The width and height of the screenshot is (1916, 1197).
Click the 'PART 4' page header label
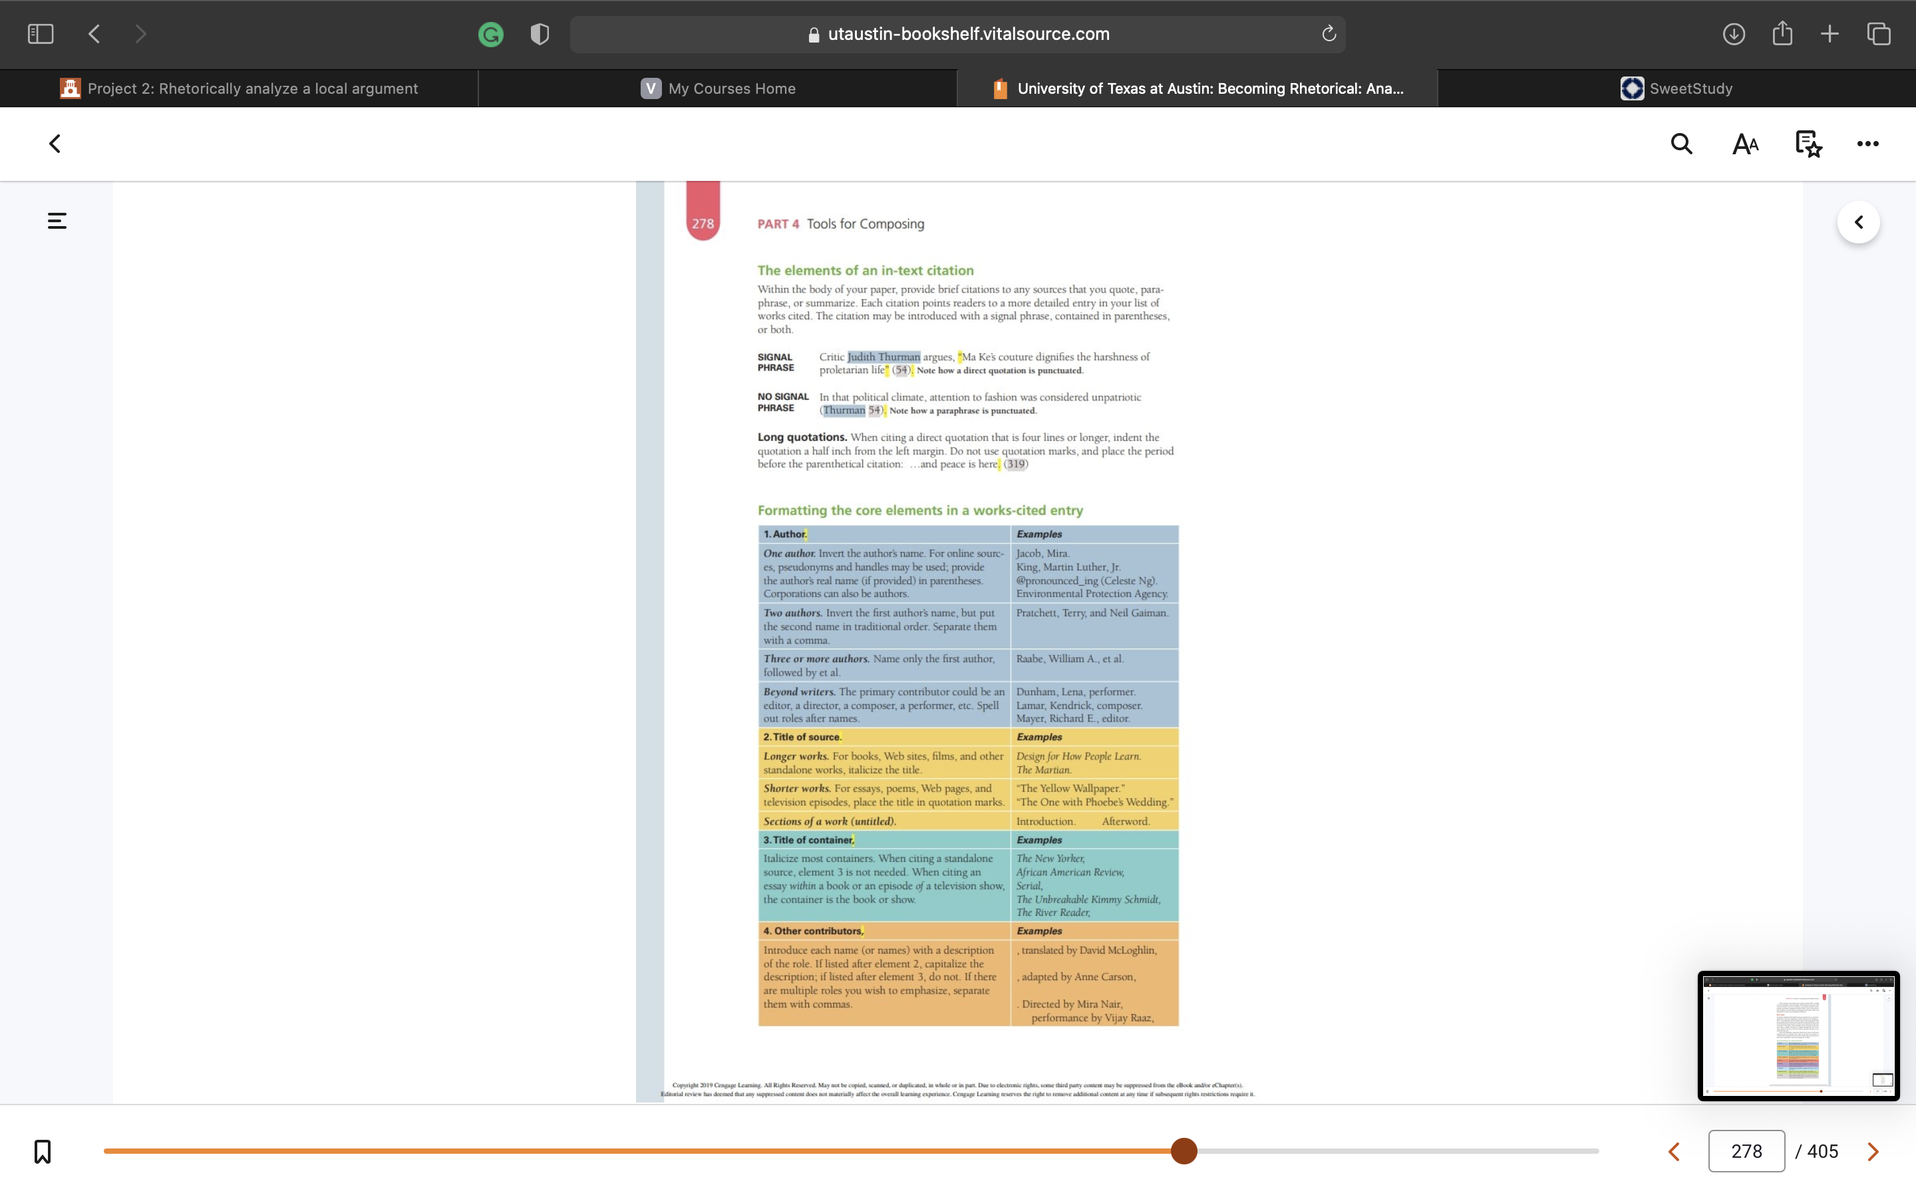778,224
